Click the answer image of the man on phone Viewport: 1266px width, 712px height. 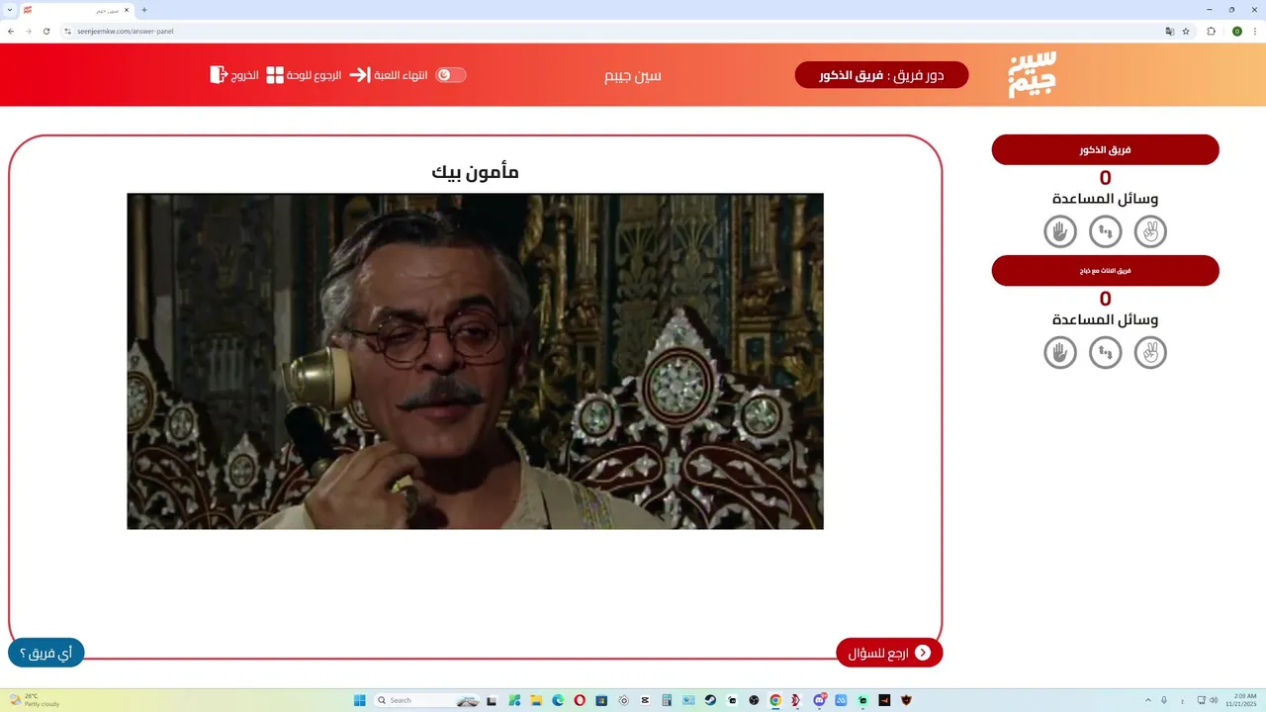[x=475, y=361]
